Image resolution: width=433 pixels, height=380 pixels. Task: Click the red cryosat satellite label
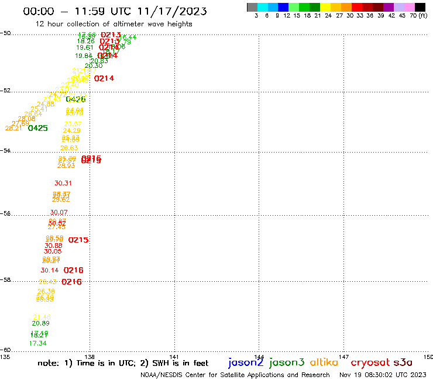(x=370, y=363)
